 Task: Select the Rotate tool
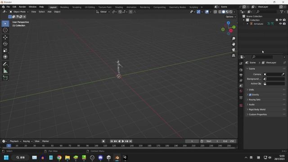pos(5,44)
